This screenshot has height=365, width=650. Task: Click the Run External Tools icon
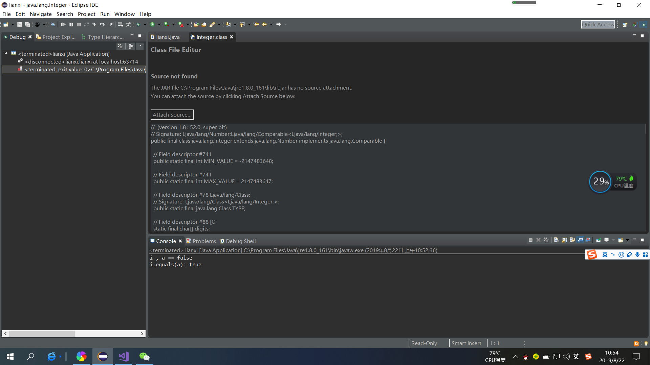pyautogui.click(x=181, y=24)
